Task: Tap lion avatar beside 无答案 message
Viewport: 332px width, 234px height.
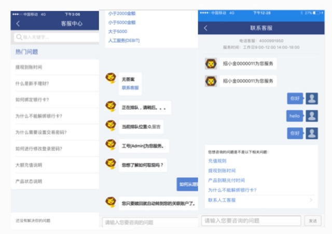Action: (x=110, y=79)
